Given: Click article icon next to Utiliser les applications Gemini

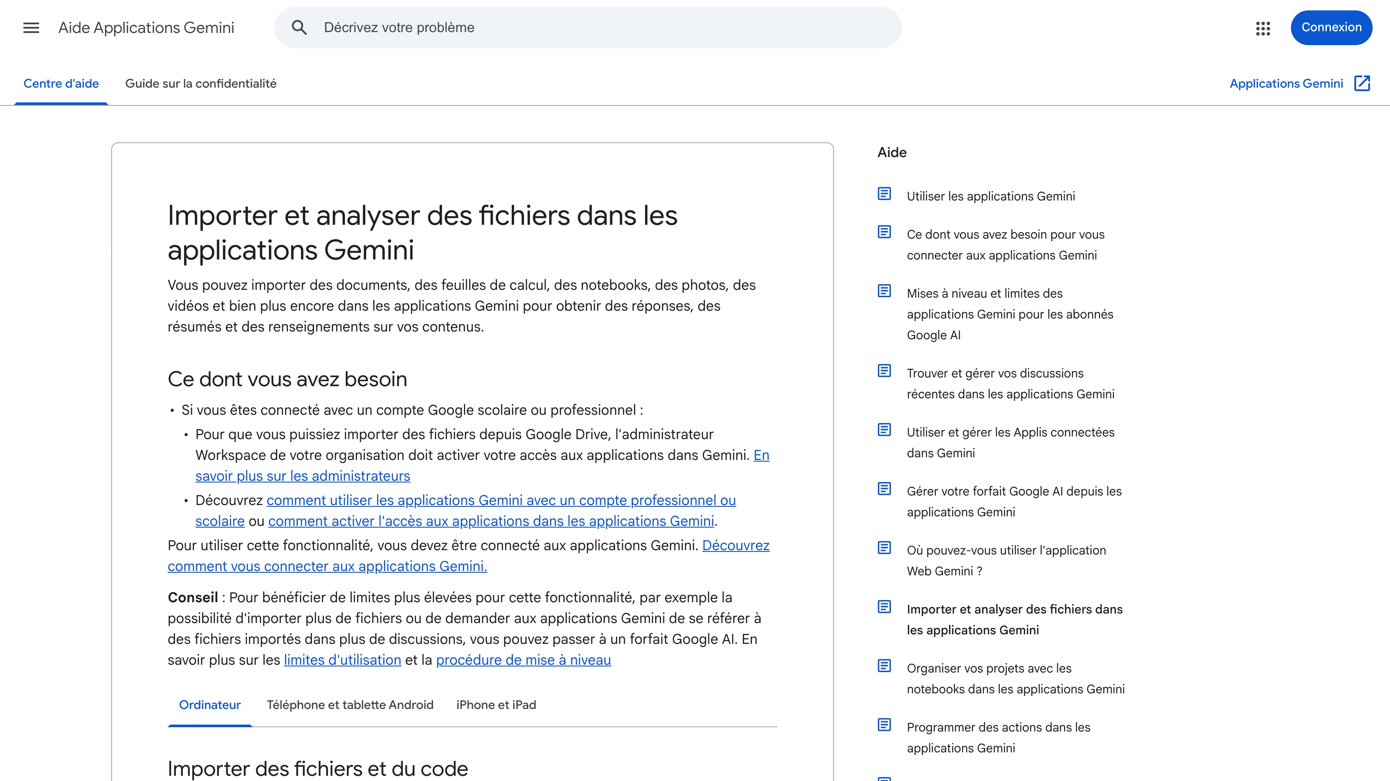Looking at the screenshot, I should click(x=884, y=194).
